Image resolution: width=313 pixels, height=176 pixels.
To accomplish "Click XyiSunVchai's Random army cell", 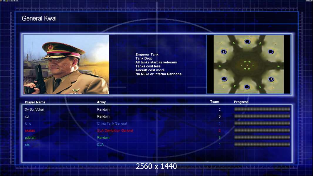I will pos(103,109).
